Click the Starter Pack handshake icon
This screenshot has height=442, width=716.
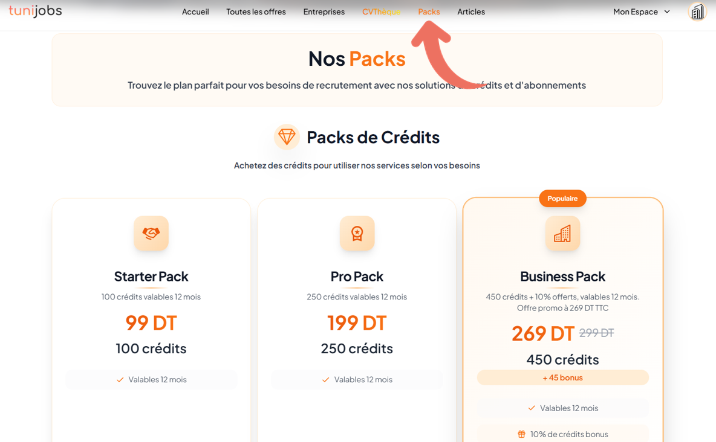click(x=151, y=233)
